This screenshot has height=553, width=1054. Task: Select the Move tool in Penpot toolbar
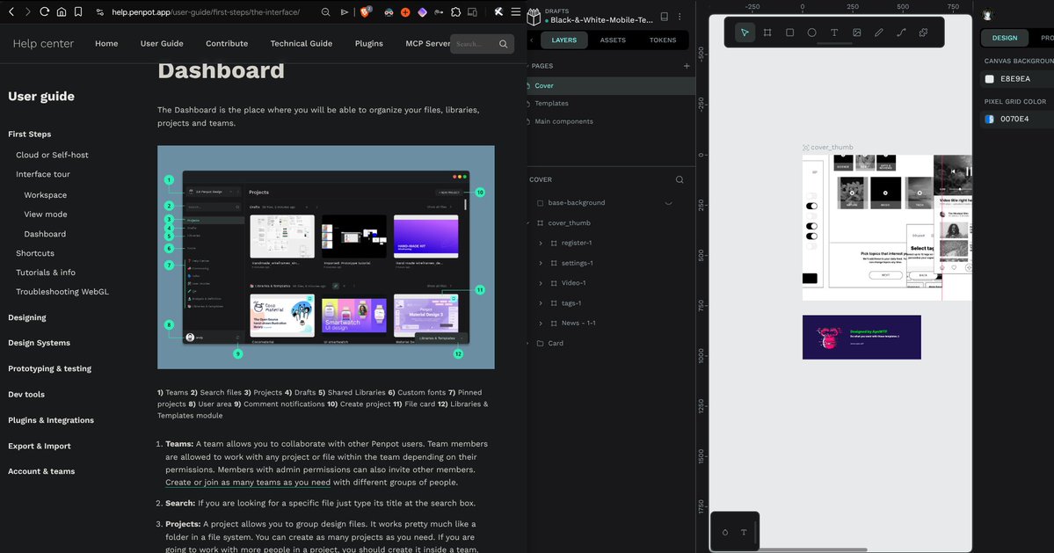[745, 33]
